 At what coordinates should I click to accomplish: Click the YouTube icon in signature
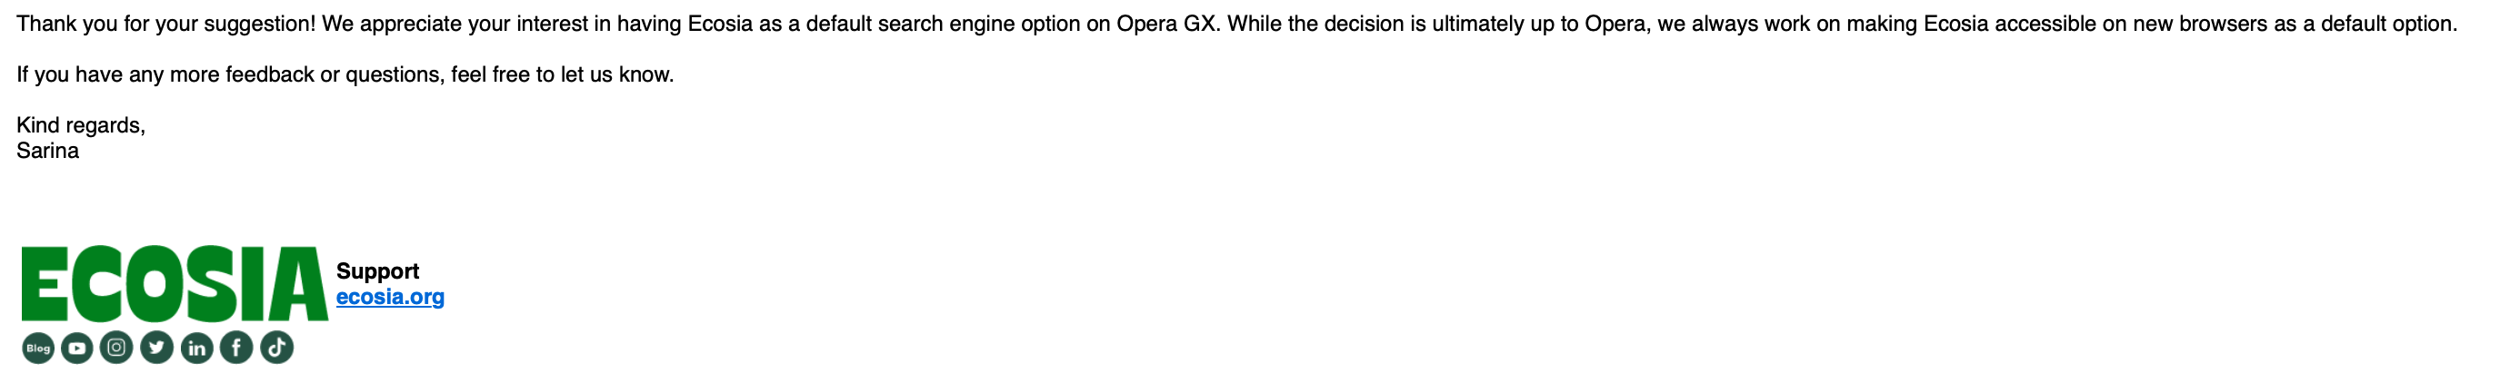click(x=77, y=349)
